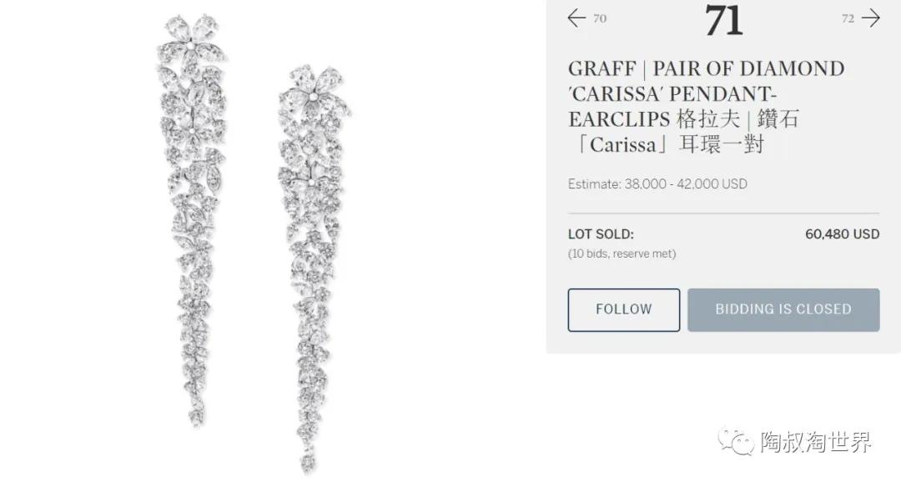
Task: Click the WeChat logo watermark icon
Action: click(x=736, y=441)
